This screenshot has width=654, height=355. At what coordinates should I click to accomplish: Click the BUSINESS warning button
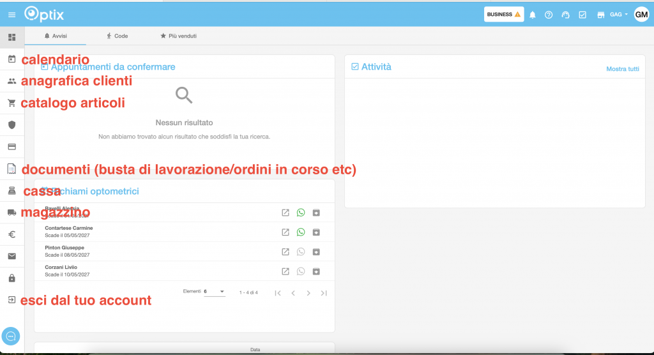point(504,15)
